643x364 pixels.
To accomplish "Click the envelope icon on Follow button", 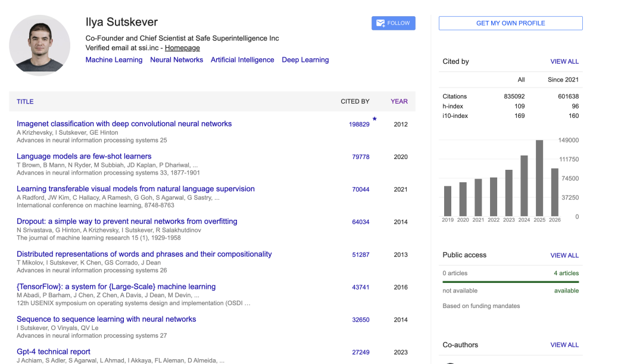I will tap(380, 23).
